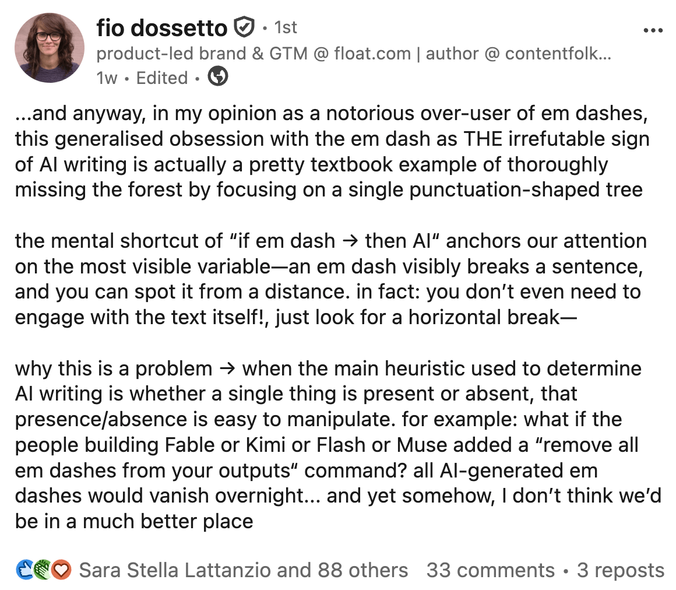Click the blue thumbs-up Like reaction icon

click(24, 570)
